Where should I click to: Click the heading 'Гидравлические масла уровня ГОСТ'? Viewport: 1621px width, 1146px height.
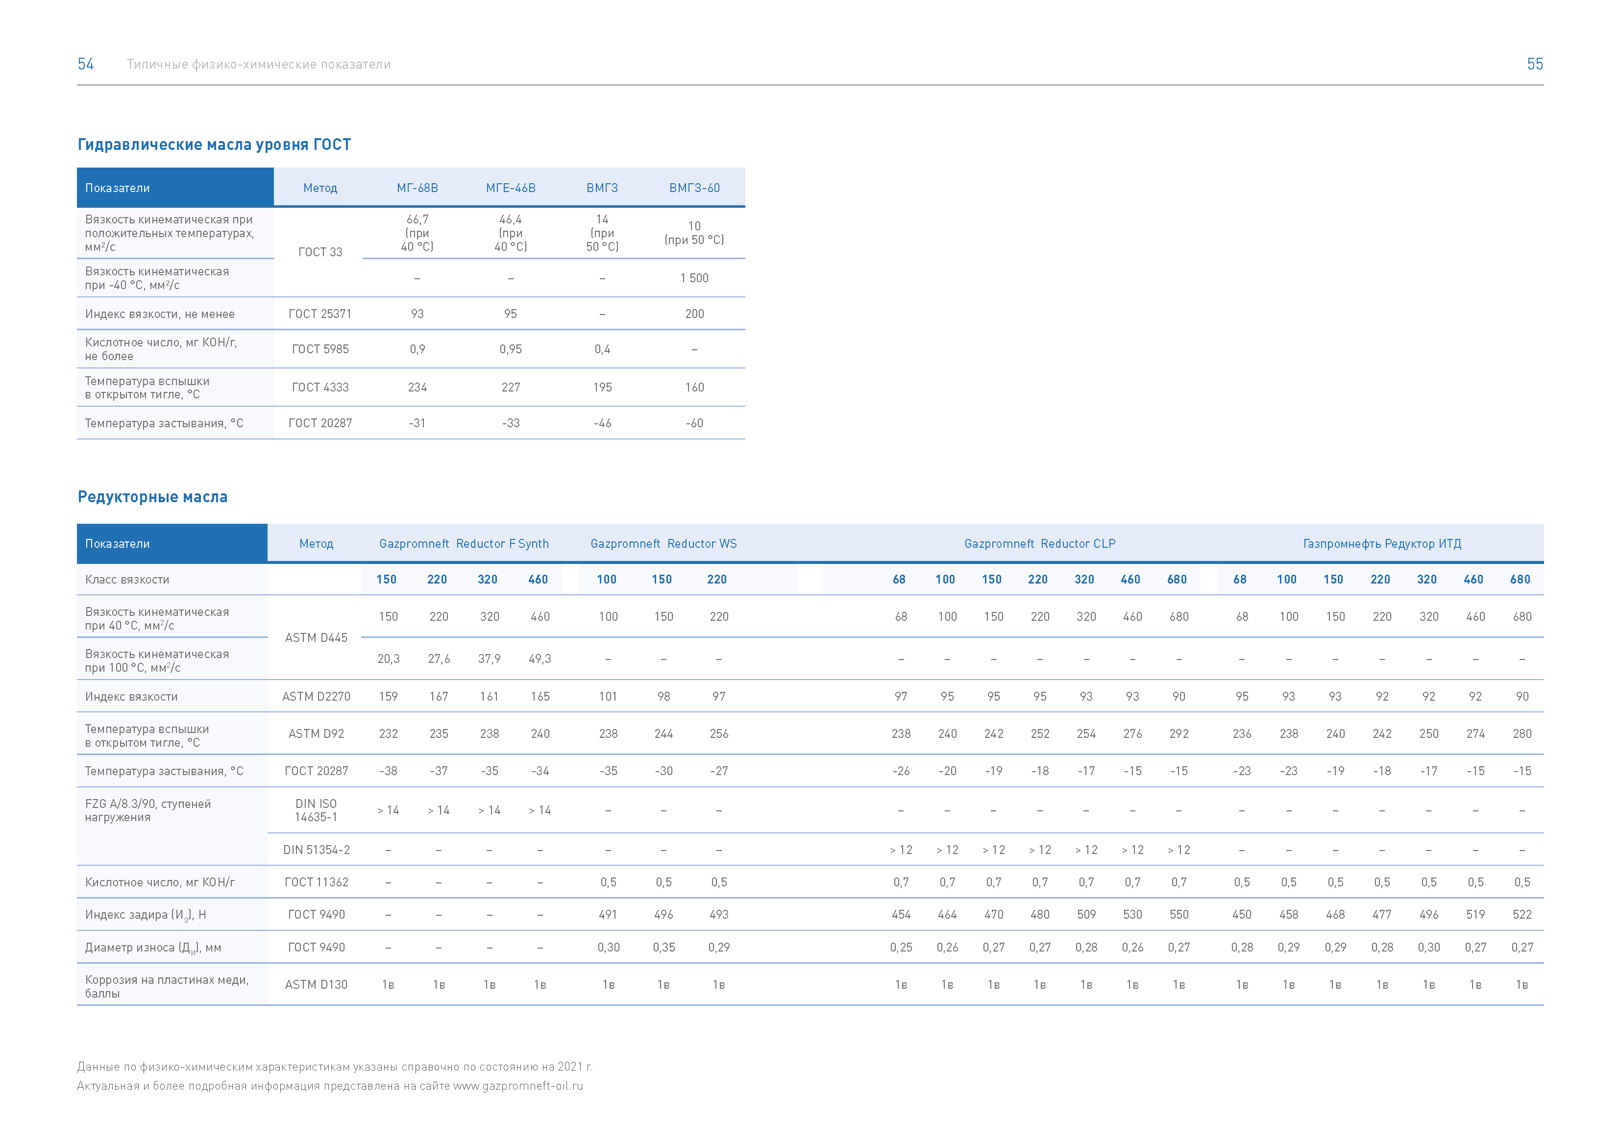[214, 145]
